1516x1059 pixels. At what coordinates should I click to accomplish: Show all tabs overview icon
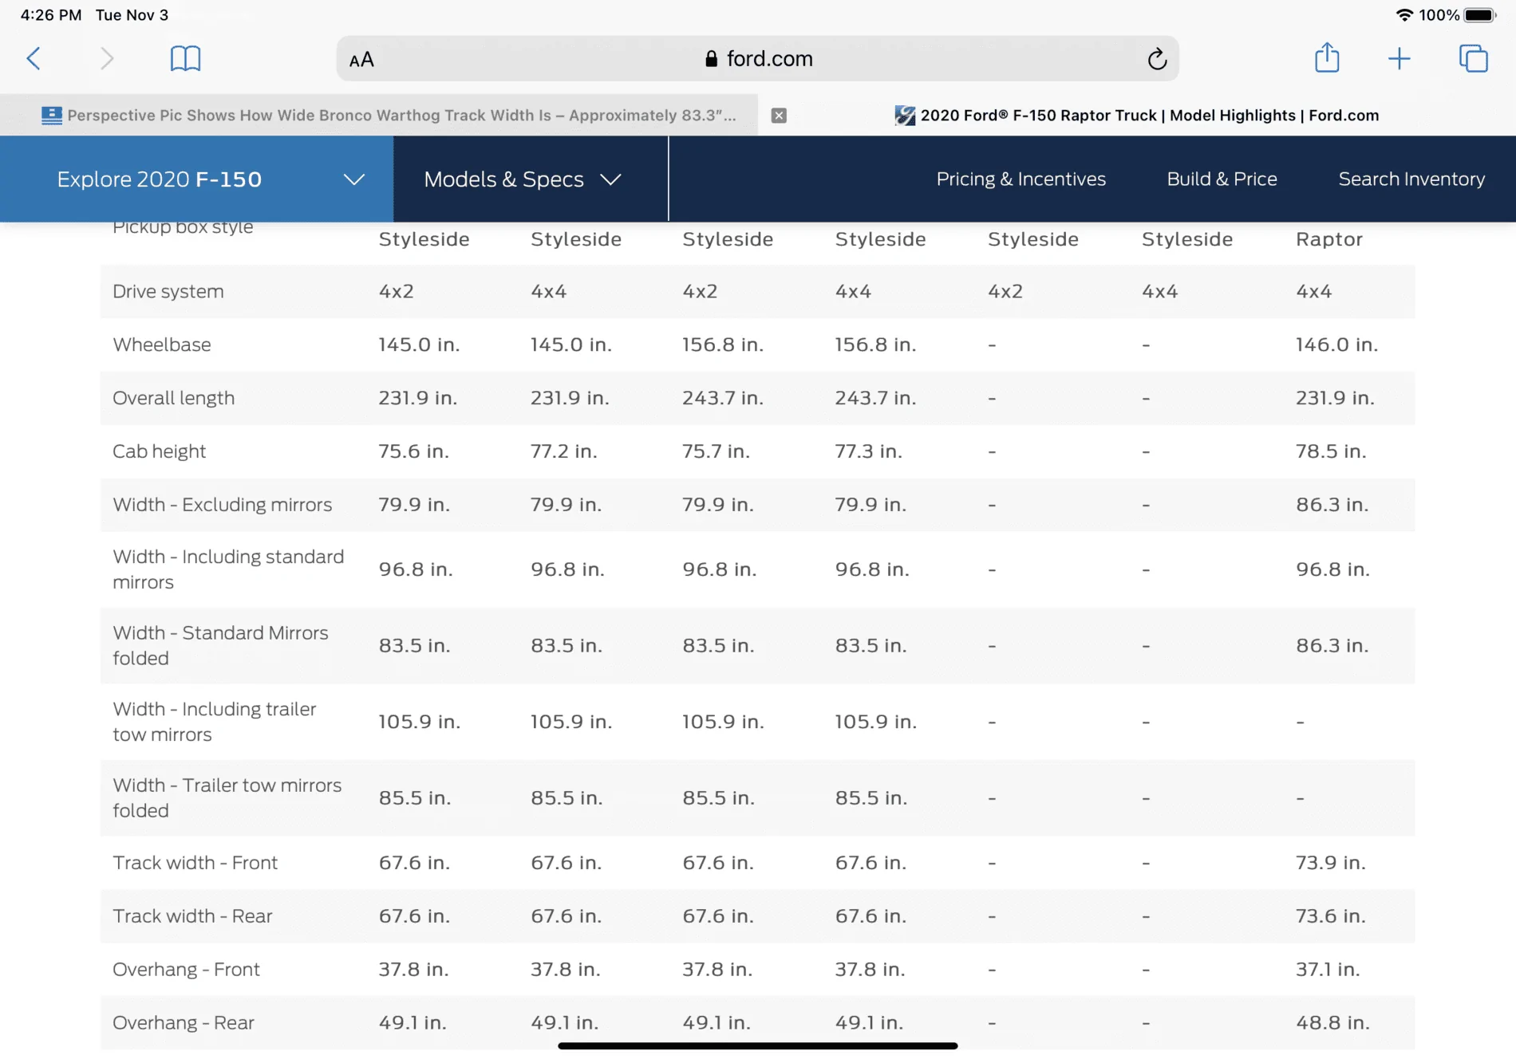[1473, 58]
